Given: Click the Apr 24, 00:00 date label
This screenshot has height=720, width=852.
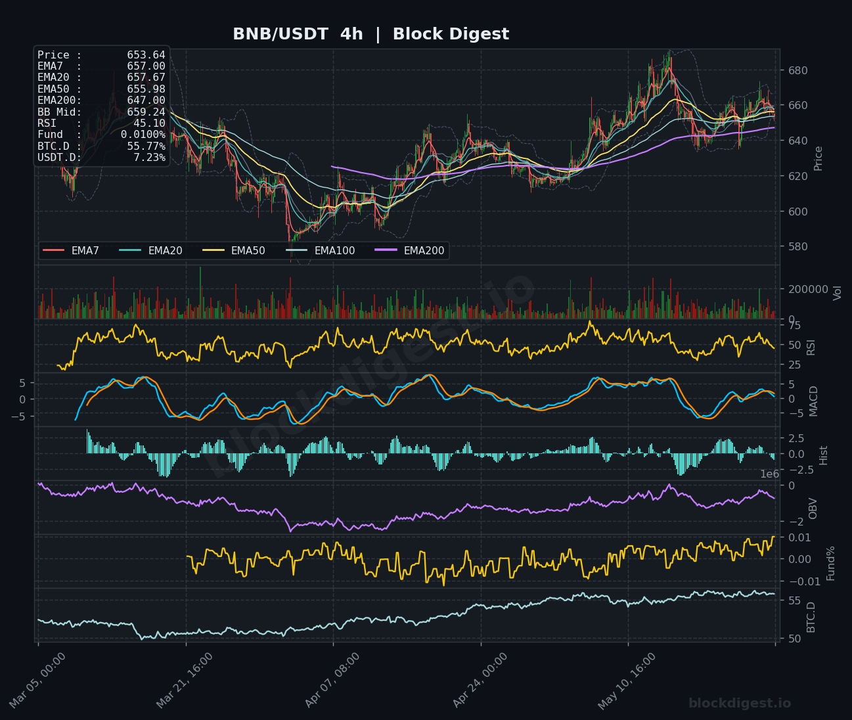Looking at the screenshot, I should pos(480,681).
